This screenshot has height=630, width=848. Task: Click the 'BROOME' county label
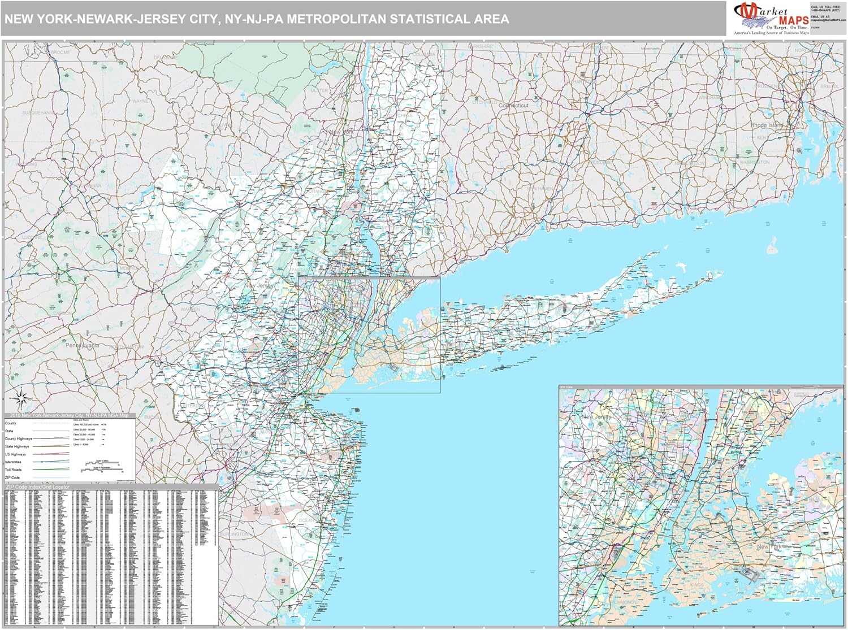pyautogui.click(x=60, y=52)
